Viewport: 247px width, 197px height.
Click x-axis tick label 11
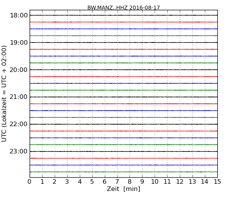pos(167,182)
